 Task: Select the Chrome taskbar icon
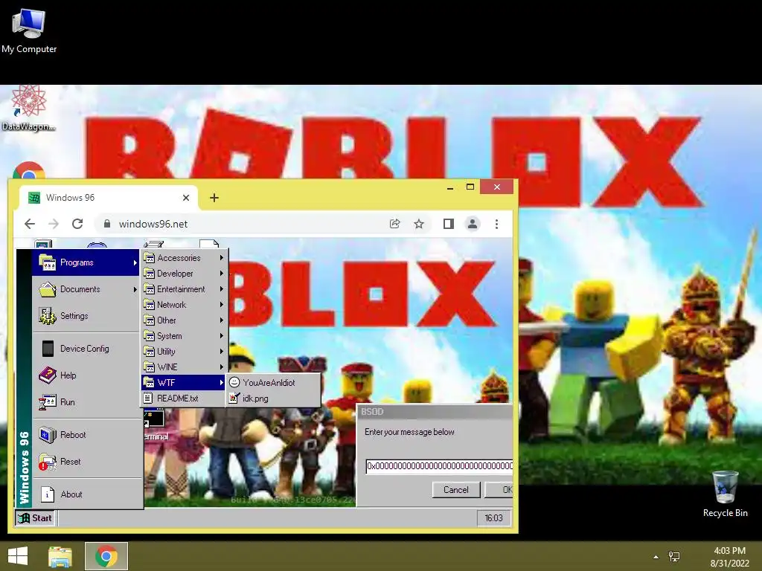coord(106,556)
